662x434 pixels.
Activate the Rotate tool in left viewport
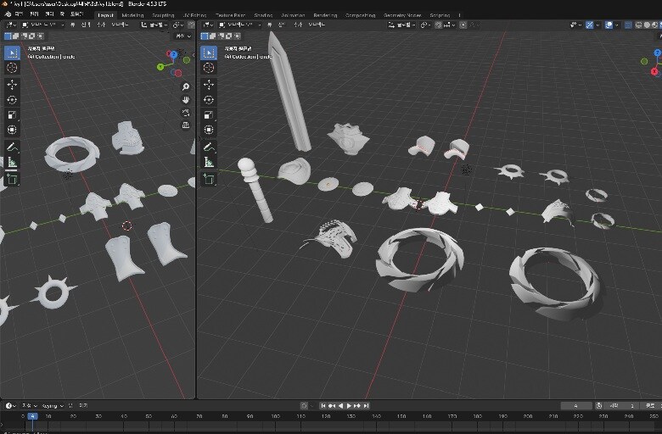pyautogui.click(x=12, y=100)
